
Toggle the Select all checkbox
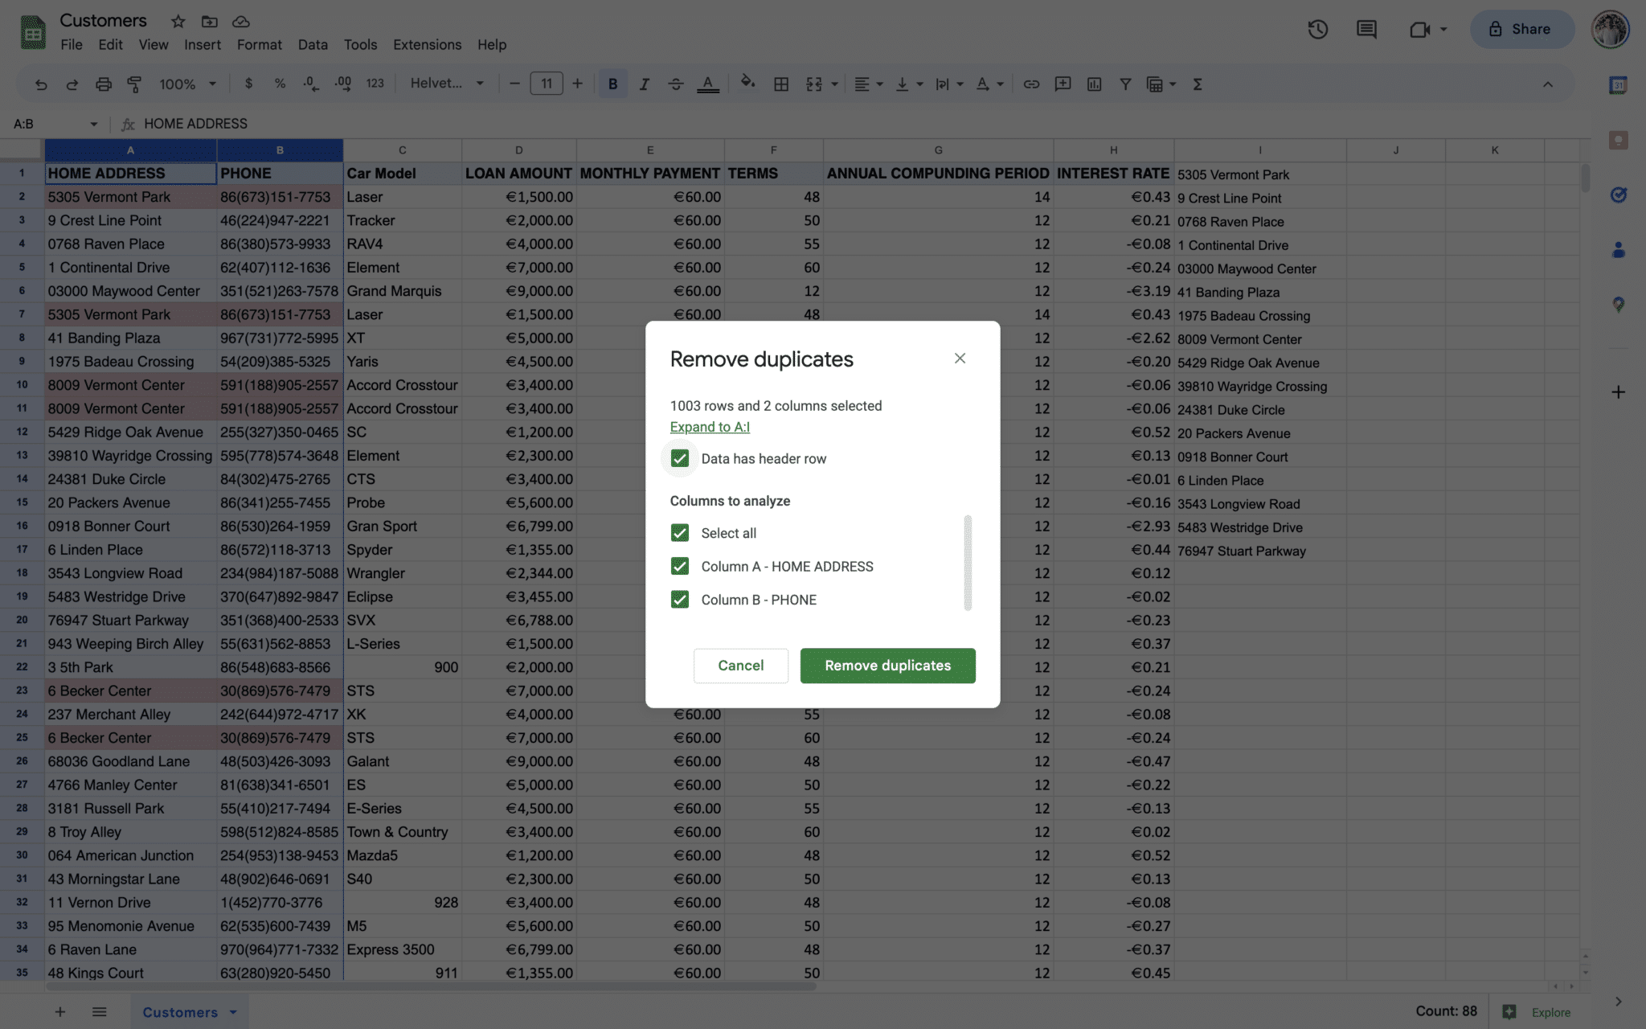coord(680,533)
